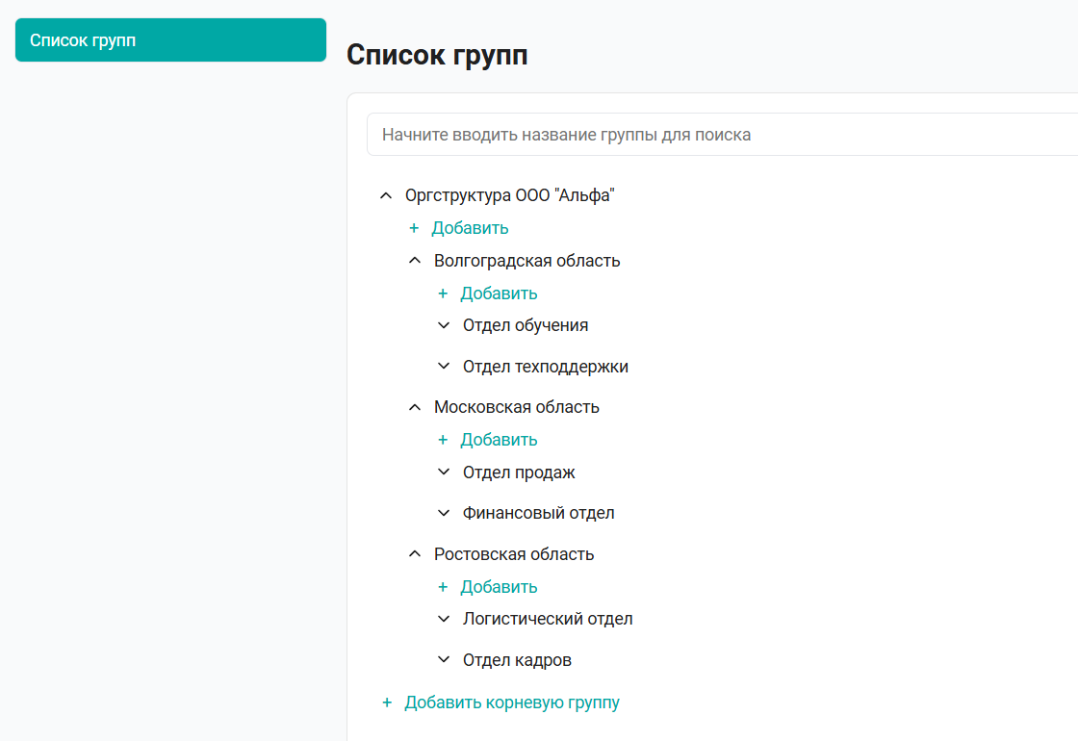The image size is (1078, 741).
Task: Click plus icon beside Добавить корневую группу
Action: [387, 703]
